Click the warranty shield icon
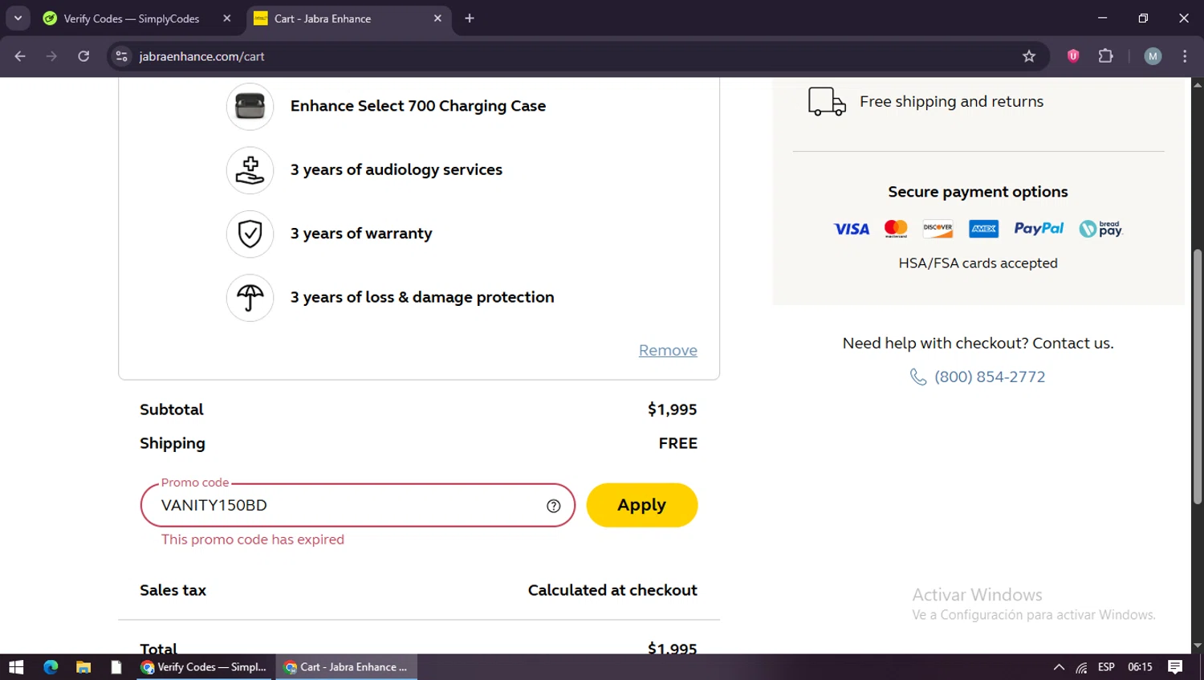Viewport: 1204px width, 680px height. tap(250, 234)
